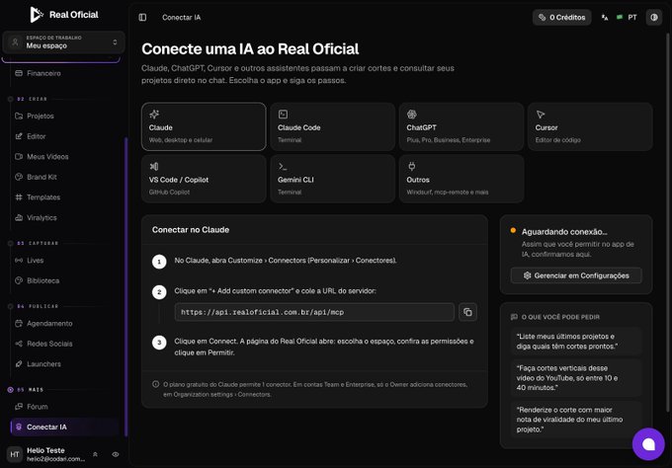Viewport: 672px width, 468px height.
Task: Select the Claude Code card
Action: 333,126
